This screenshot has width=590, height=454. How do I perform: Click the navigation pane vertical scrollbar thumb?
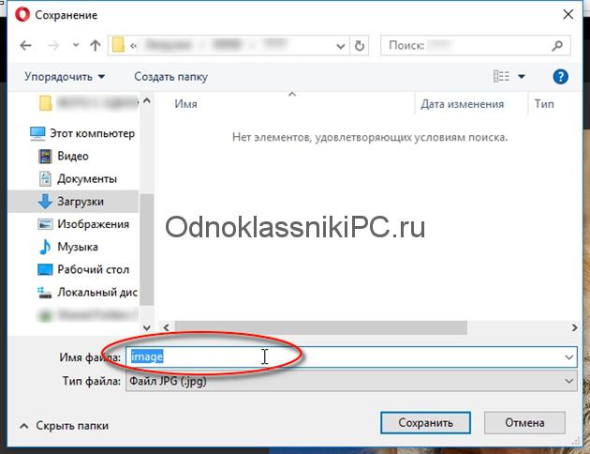pyautogui.click(x=147, y=250)
